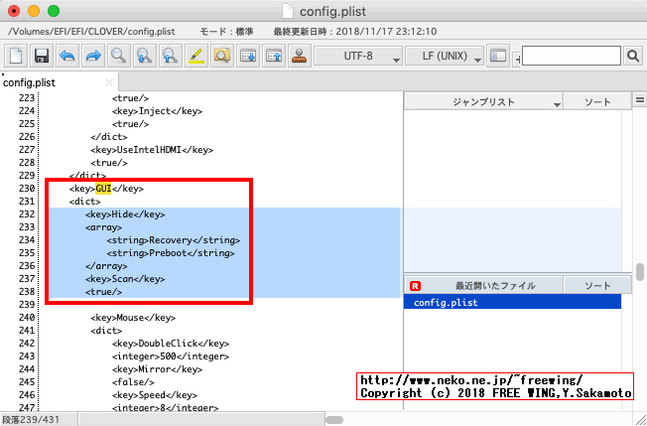Find next with the magnifier down-arrow icon
This screenshot has height=426, width=647.
(145, 56)
